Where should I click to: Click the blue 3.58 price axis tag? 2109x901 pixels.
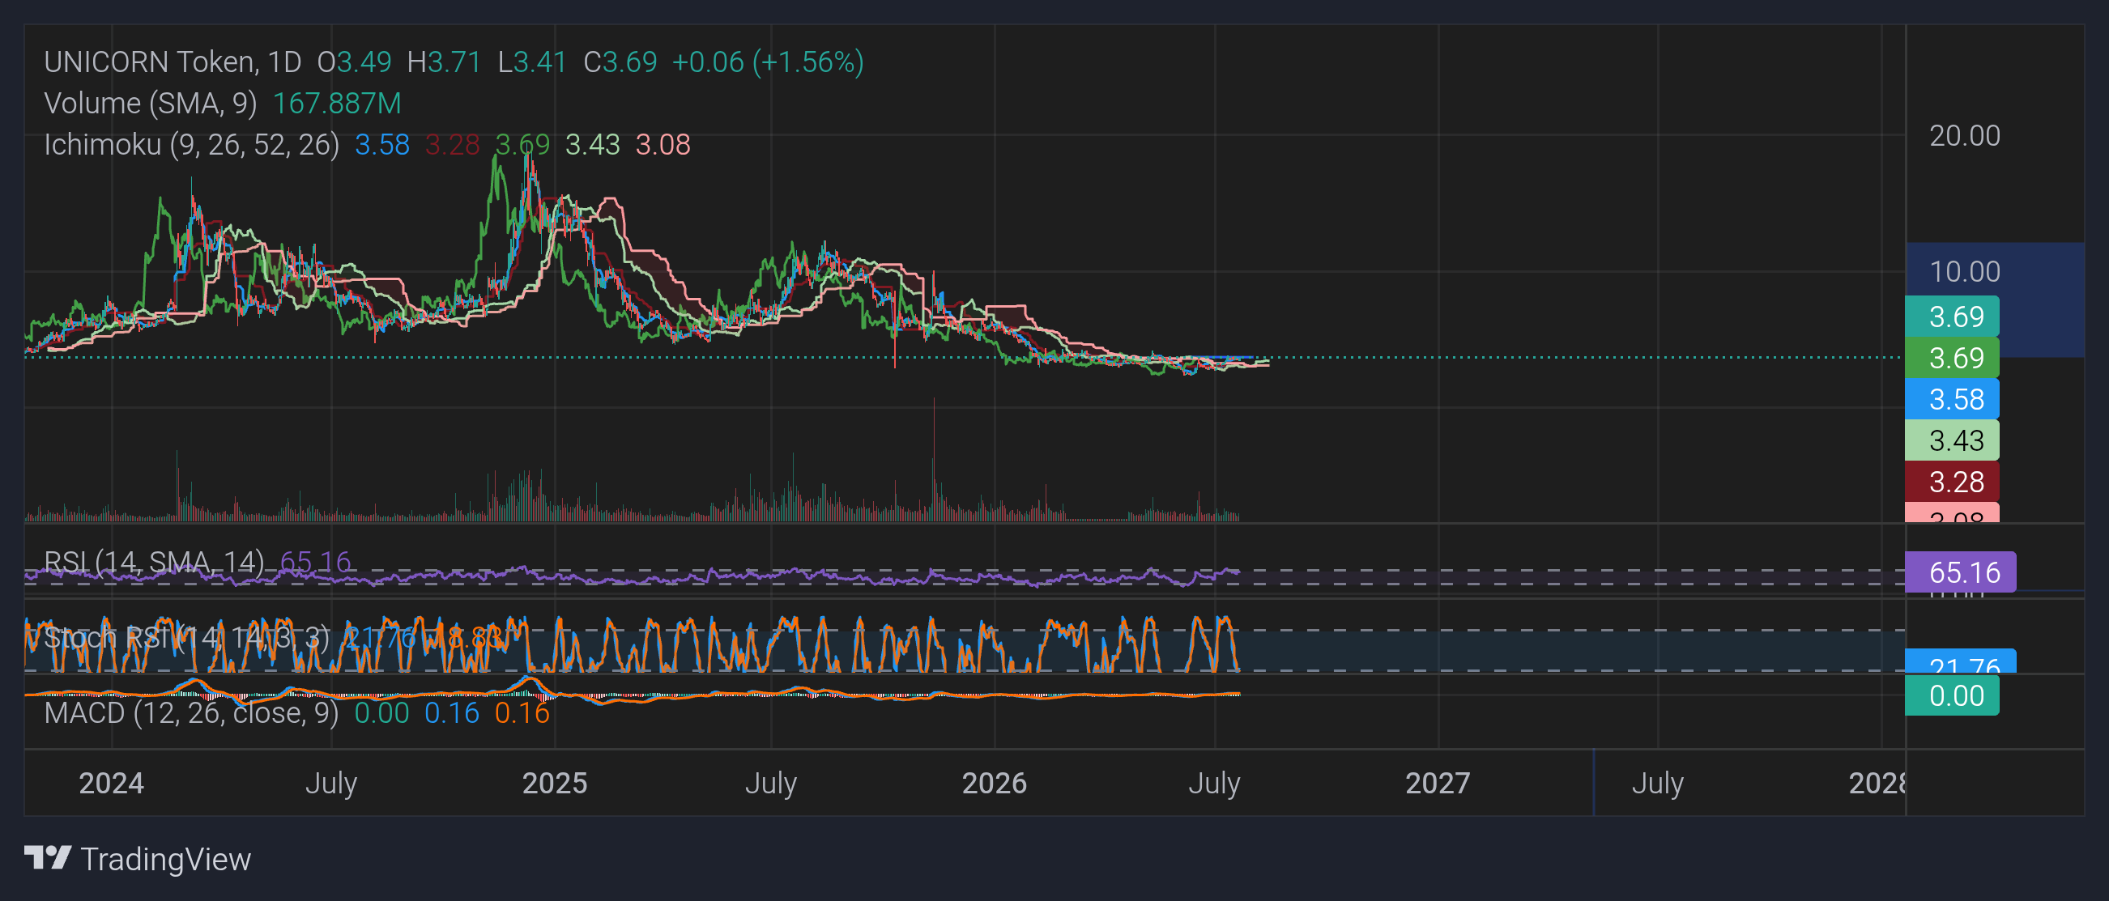pyautogui.click(x=1953, y=399)
